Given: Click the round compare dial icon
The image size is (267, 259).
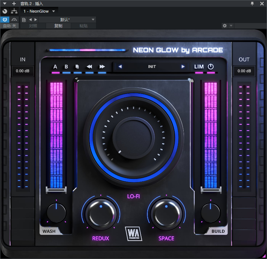Looking at the screenshot, I should 5,11.
